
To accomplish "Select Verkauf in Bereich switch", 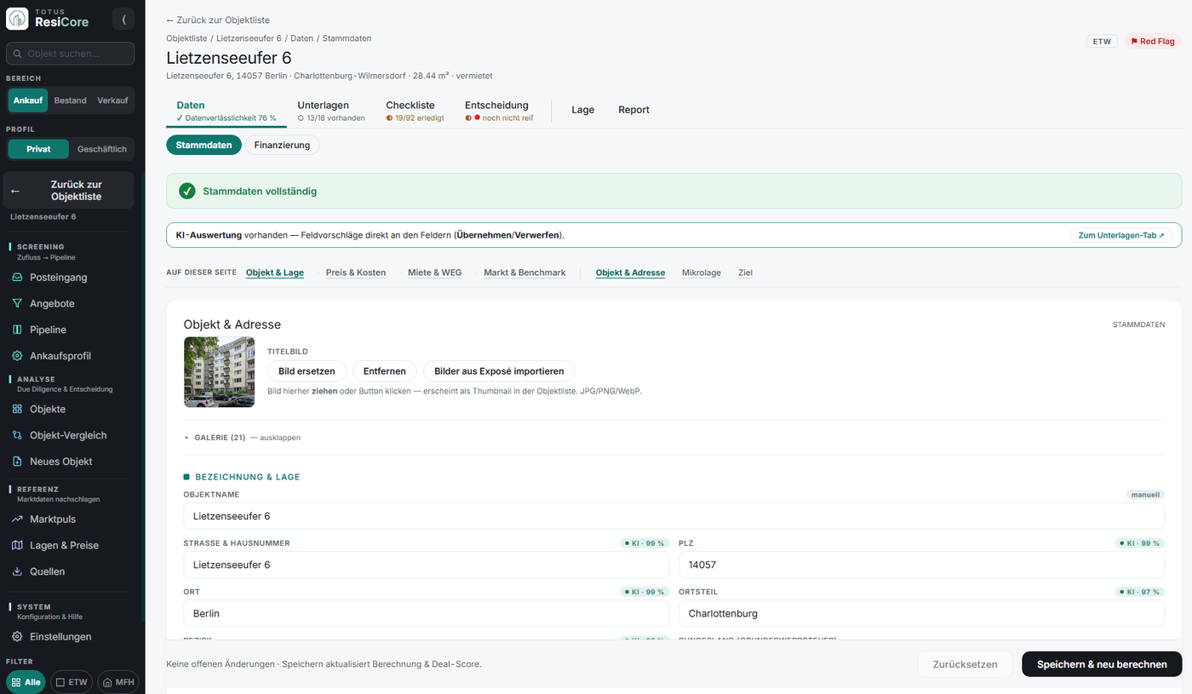I will click(112, 100).
